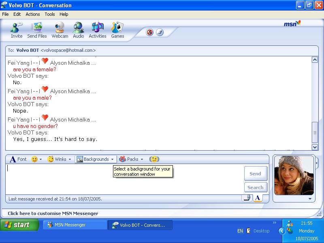Start a Webcam session
The height and width of the screenshot is (243, 324).
click(x=60, y=30)
